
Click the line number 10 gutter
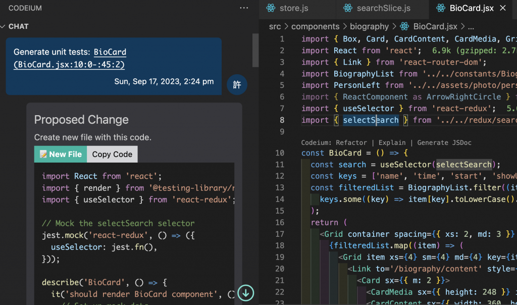pyautogui.click(x=280, y=153)
